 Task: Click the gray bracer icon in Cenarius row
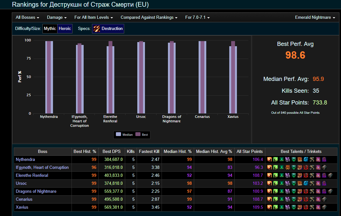click(324, 199)
